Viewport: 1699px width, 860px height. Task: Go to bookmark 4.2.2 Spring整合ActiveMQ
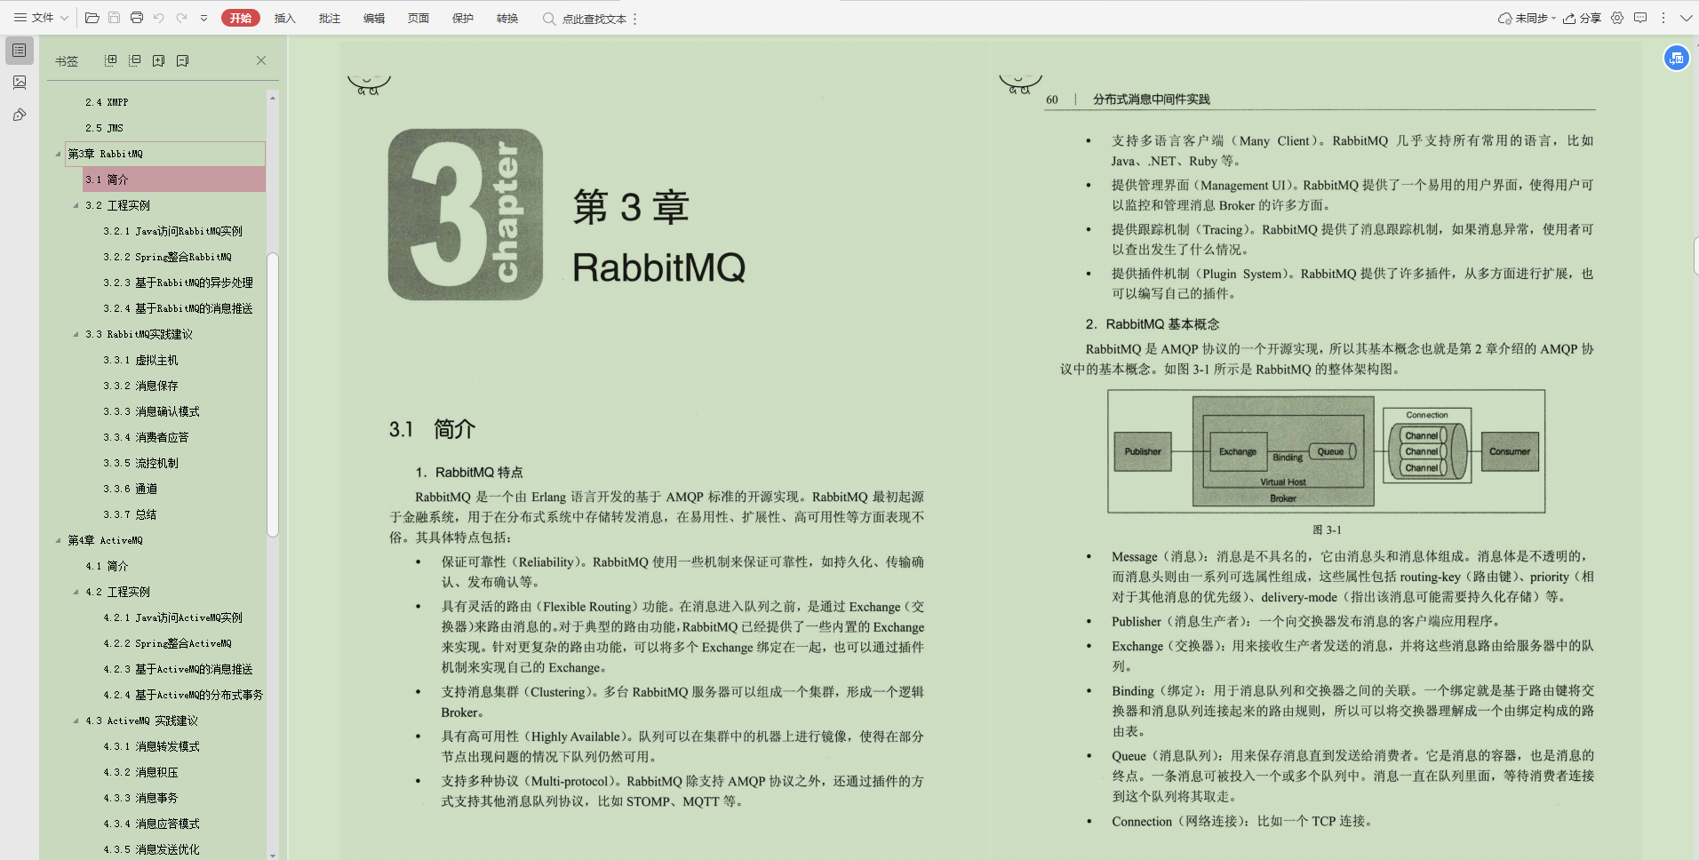click(x=167, y=643)
